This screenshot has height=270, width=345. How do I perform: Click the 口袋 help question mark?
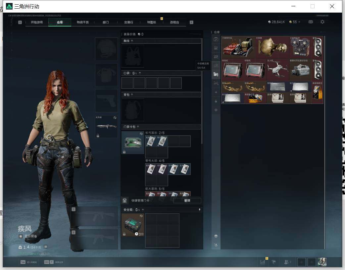pyautogui.click(x=140, y=73)
